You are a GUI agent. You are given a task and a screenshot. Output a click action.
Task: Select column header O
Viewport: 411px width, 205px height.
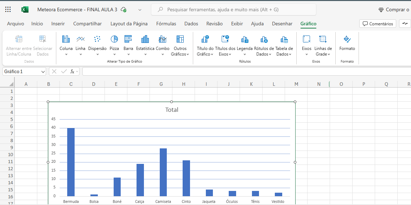point(341,84)
